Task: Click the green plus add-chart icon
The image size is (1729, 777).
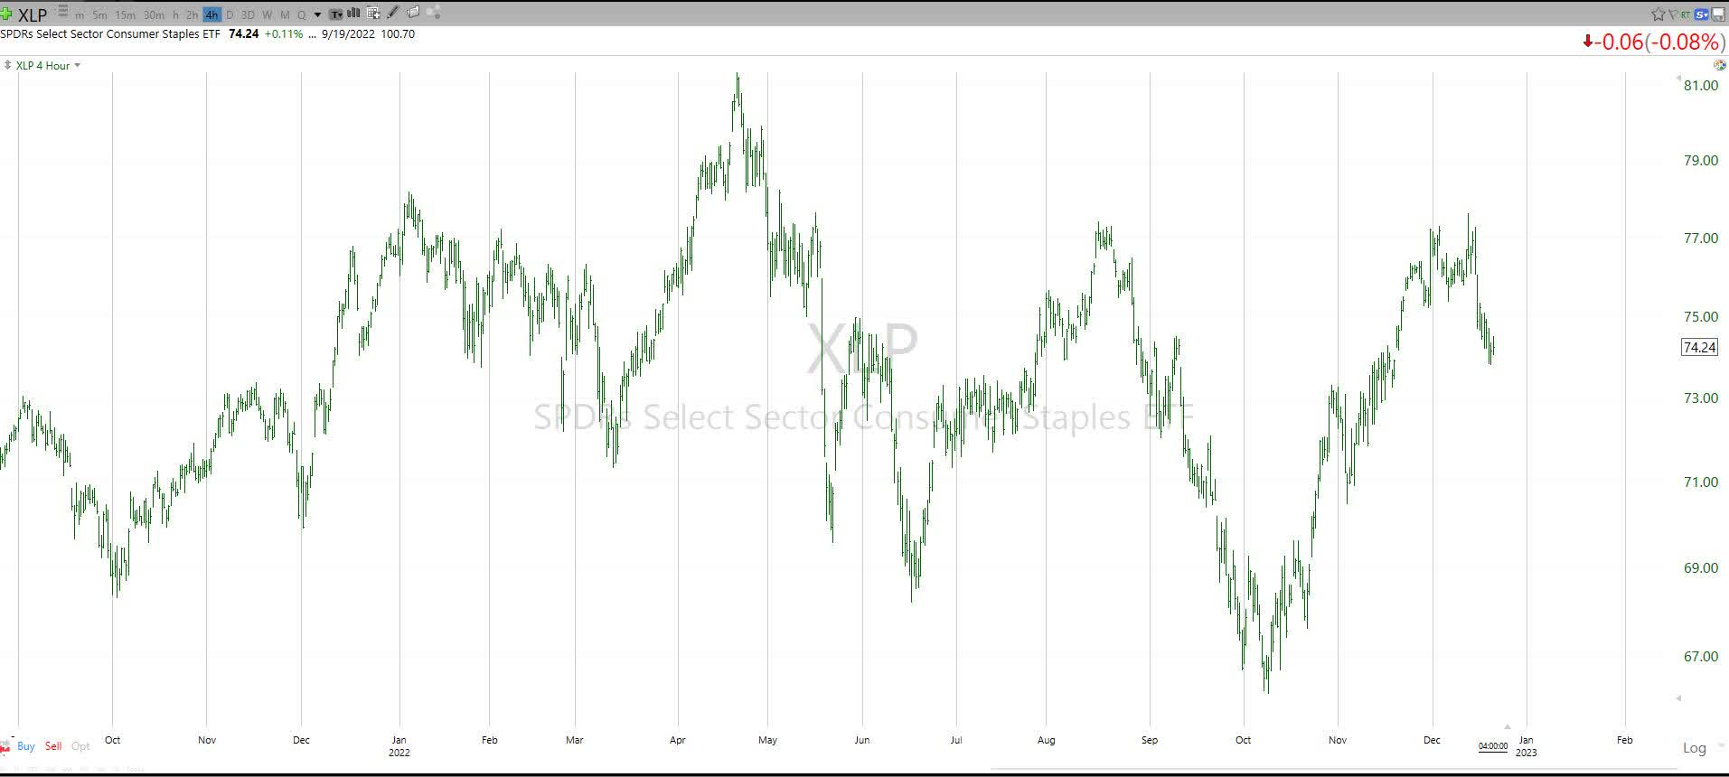Action: point(6,14)
